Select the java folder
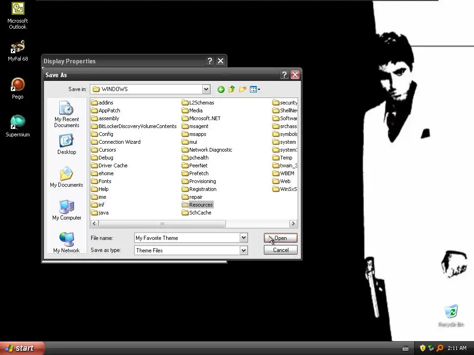The height and width of the screenshot is (355, 474). point(100,213)
